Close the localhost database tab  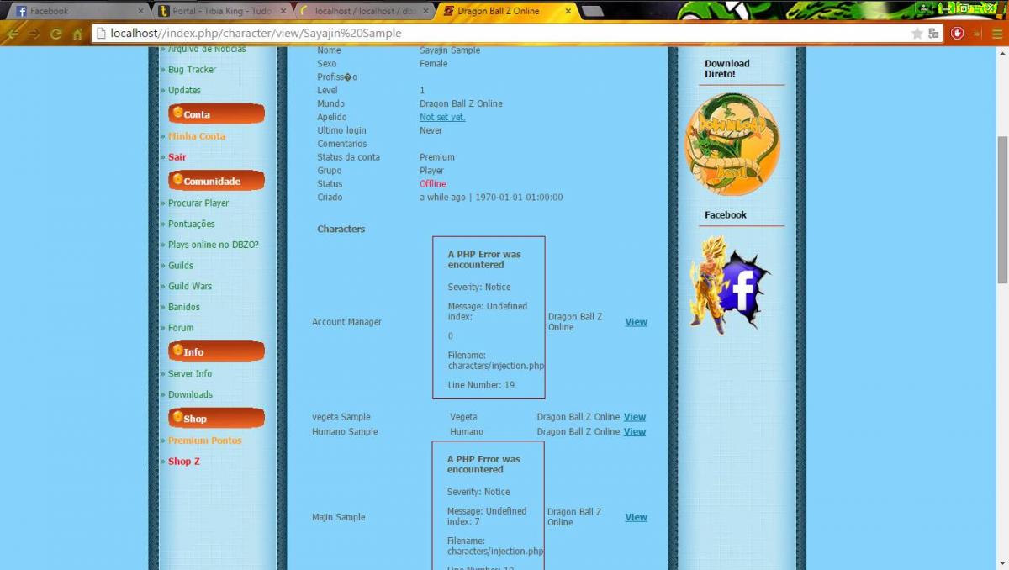point(425,12)
